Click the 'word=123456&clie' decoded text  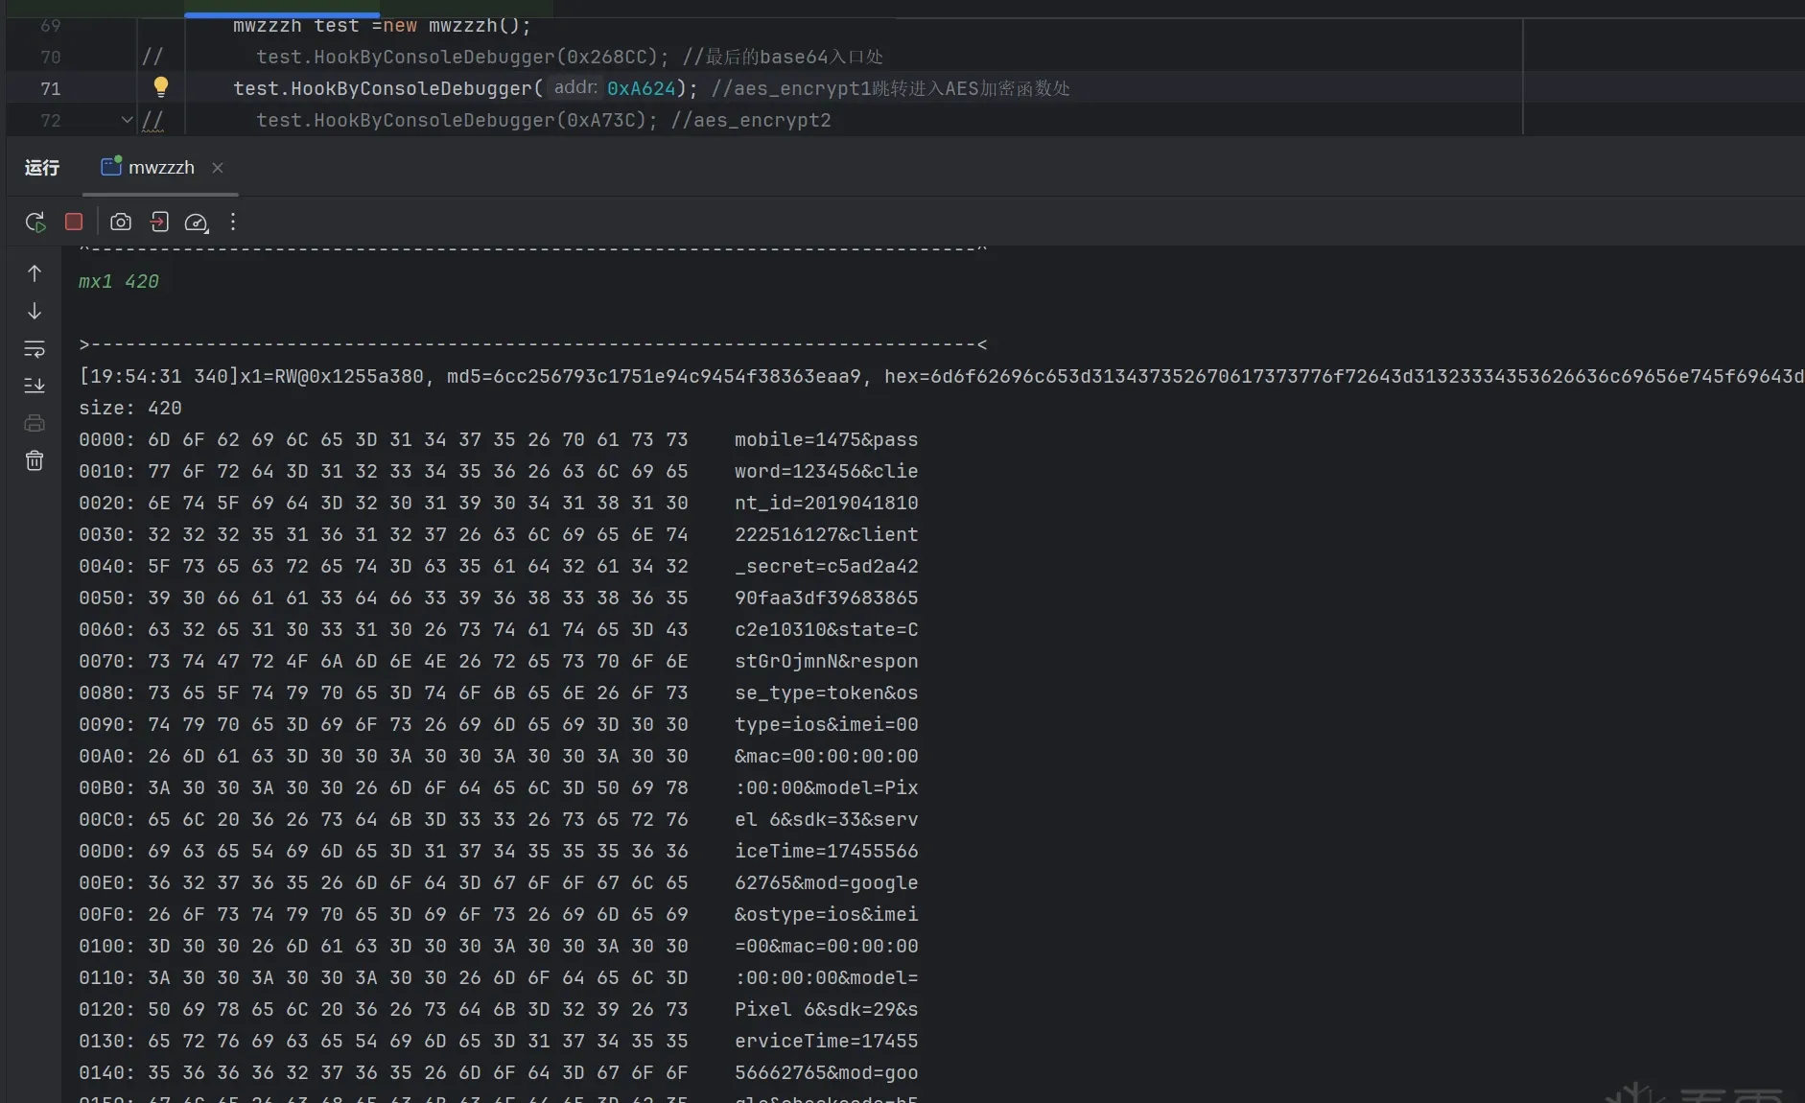tap(827, 471)
